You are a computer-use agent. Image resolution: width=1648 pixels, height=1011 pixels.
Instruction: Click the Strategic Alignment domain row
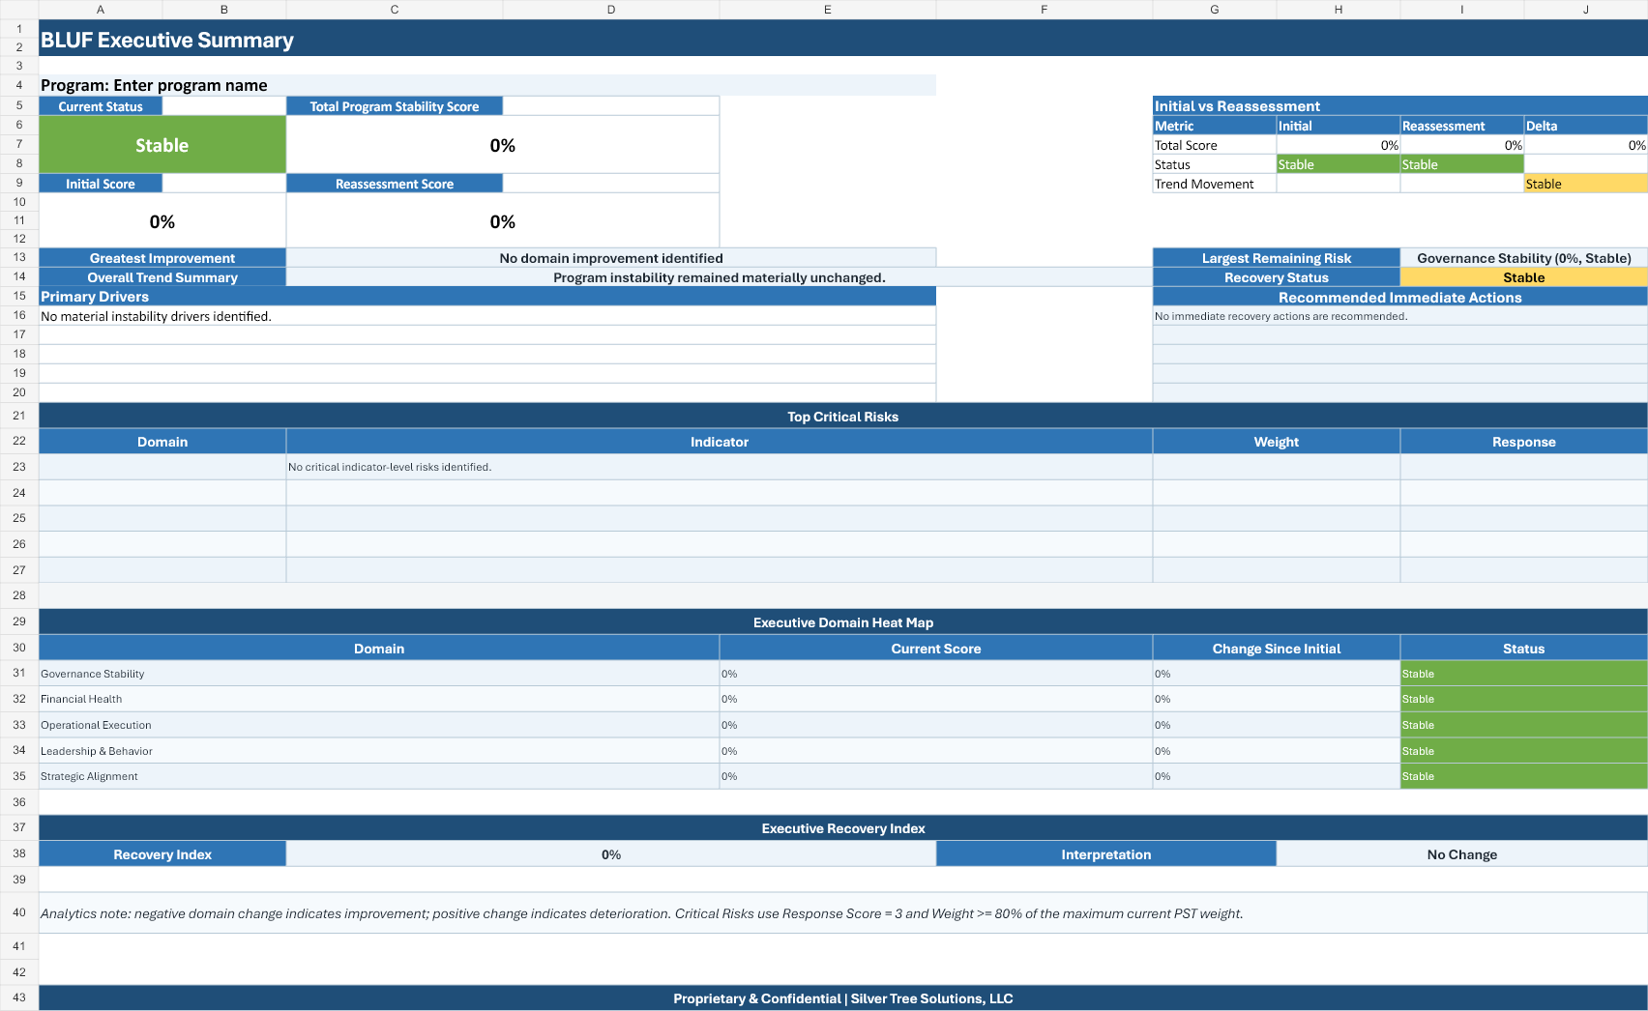tap(379, 776)
